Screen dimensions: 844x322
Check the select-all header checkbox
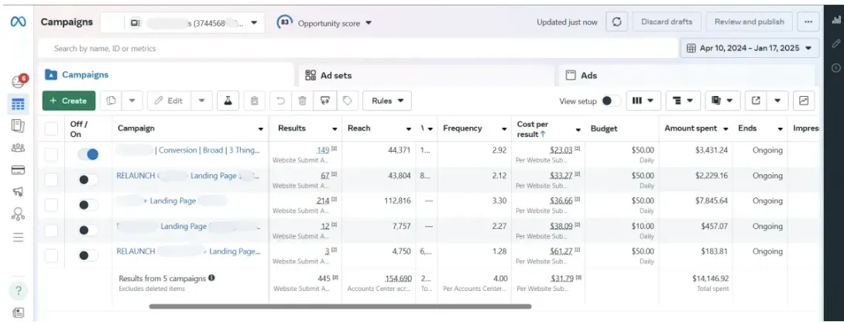coord(51,128)
